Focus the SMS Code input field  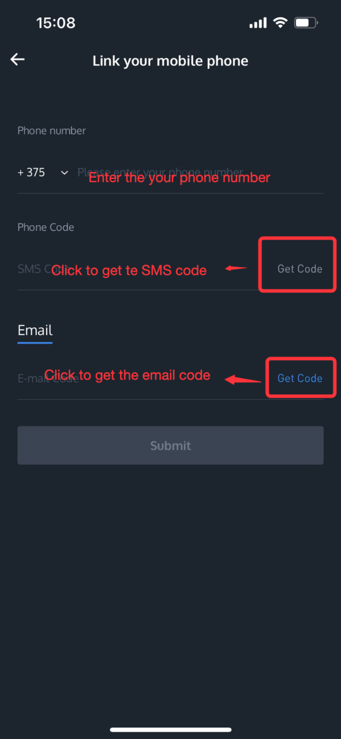pos(137,269)
